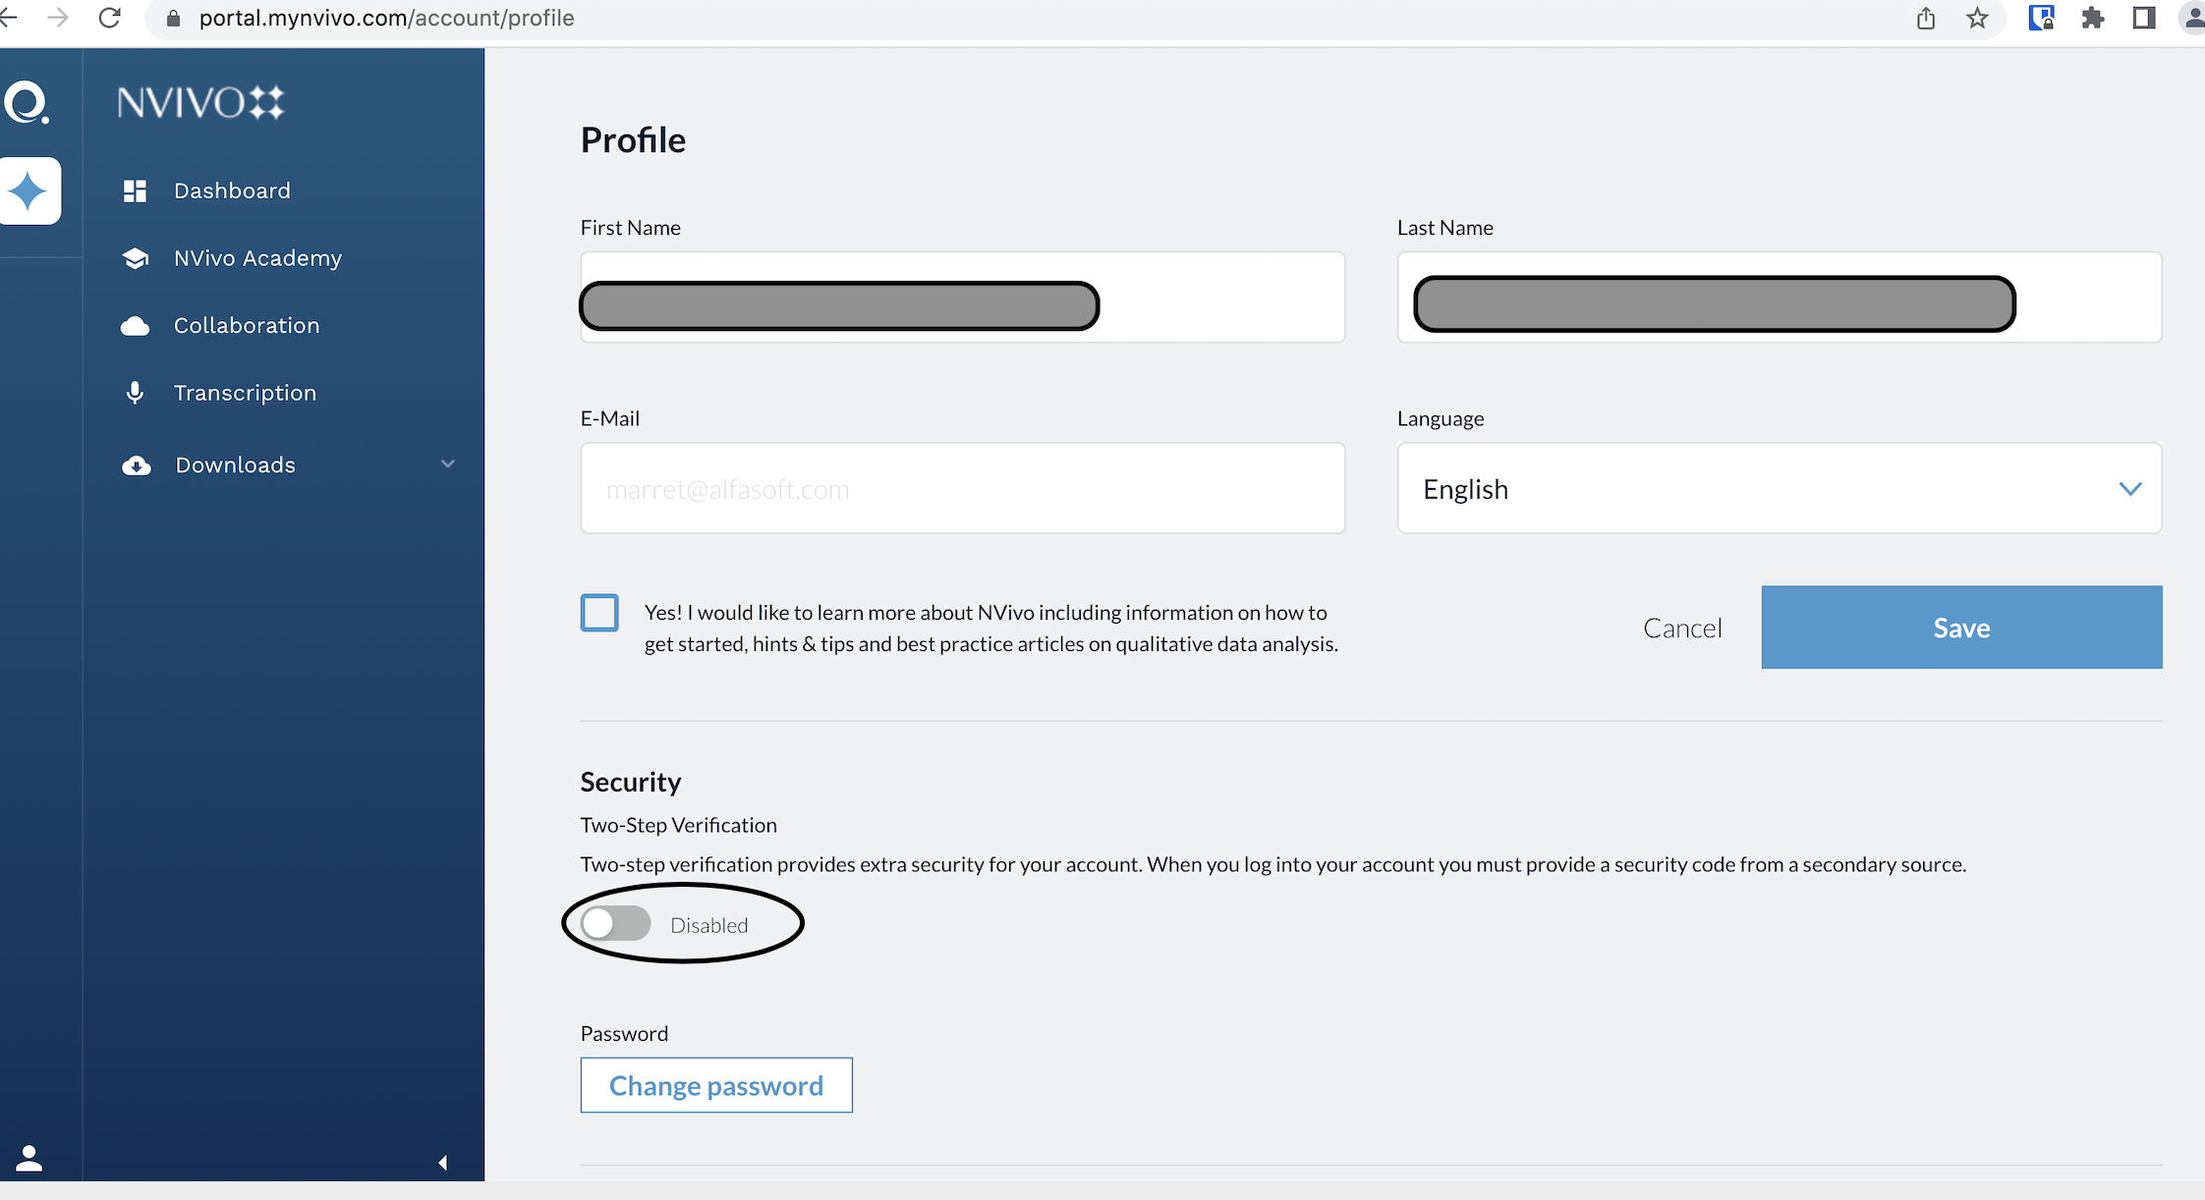Click the site lock icon
Screen dimensions: 2205x1200
click(174, 19)
